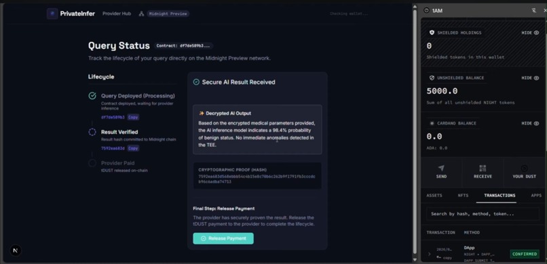
Task: Click the sparkle icon at Decrypted AI Output
Action: pyautogui.click(x=202, y=114)
